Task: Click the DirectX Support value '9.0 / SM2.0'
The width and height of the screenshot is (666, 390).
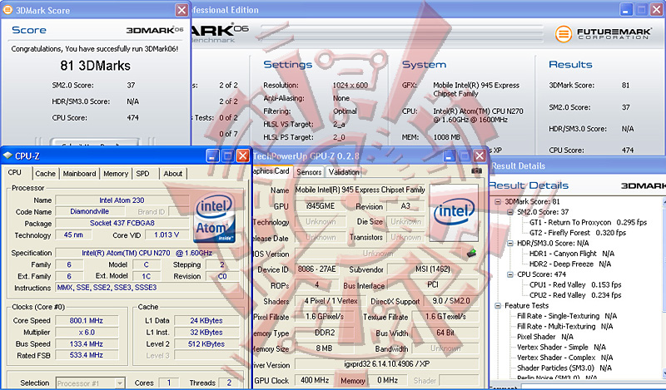Action: coord(450,301)
